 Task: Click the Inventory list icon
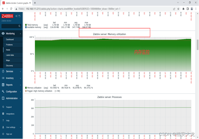[3, 78]
